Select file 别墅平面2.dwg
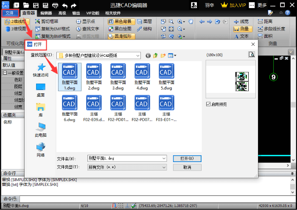Viewport: 297px width, 210px height. point(94,77)
